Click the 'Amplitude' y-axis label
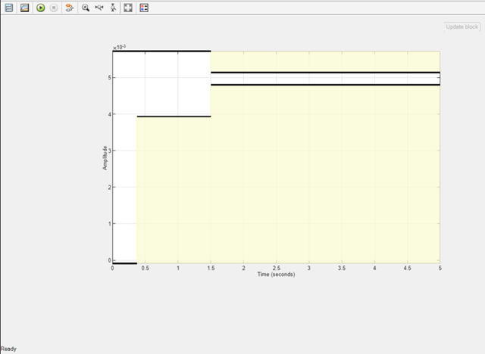Image resolution: width=485 pixels, height=354 pixels. coord(105,157)
